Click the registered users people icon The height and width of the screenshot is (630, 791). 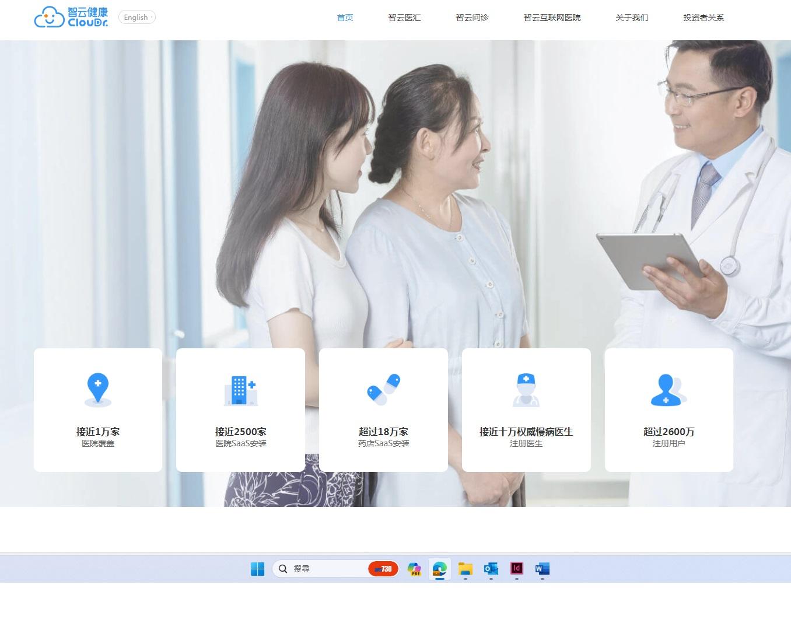(x=668, y=390)
